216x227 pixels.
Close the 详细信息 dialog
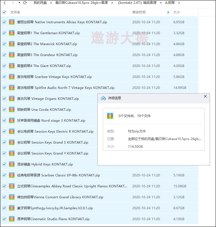point(205,96)
